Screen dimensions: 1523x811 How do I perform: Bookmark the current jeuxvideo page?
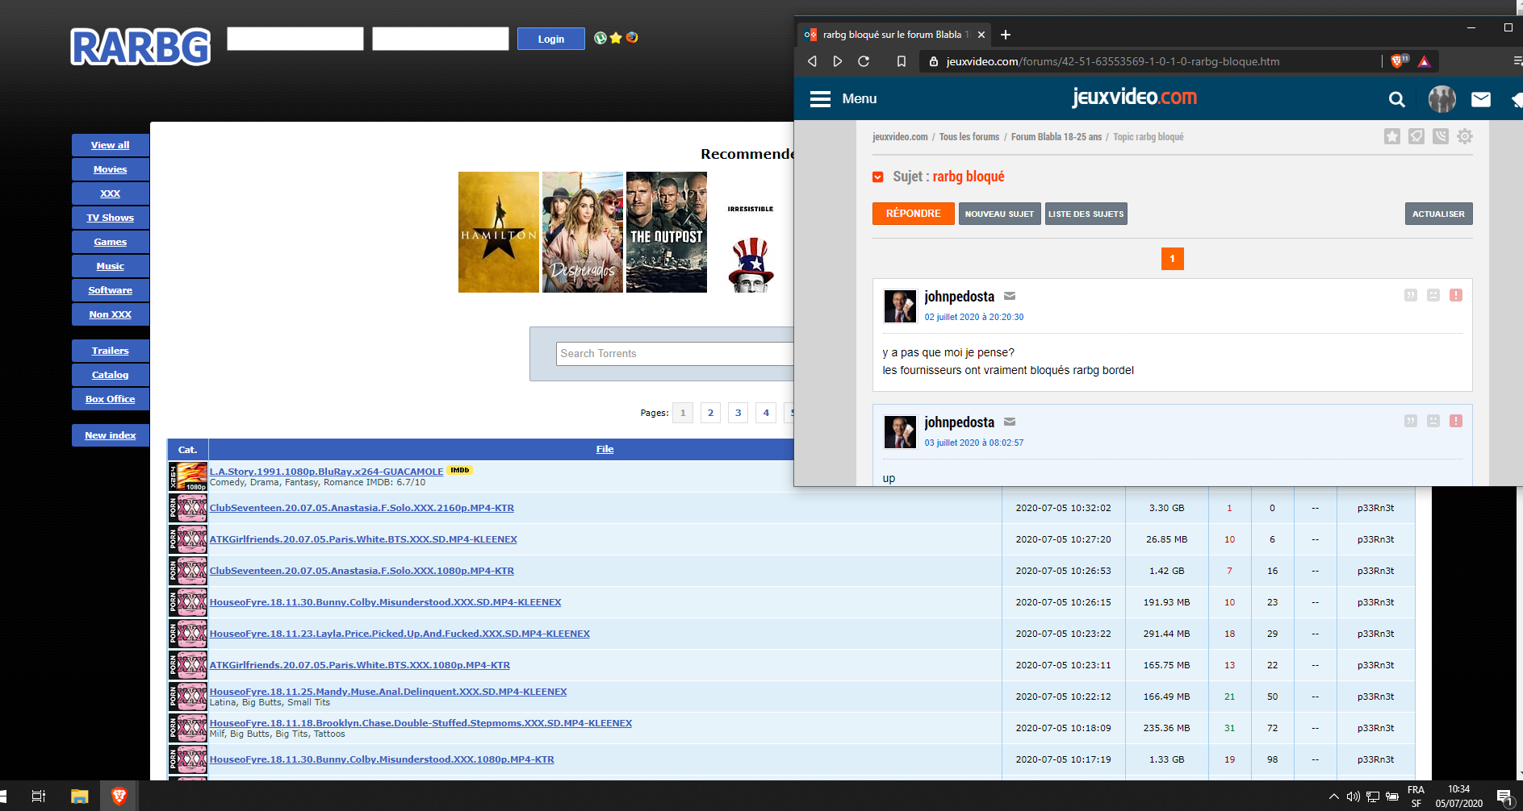point(902,61)
